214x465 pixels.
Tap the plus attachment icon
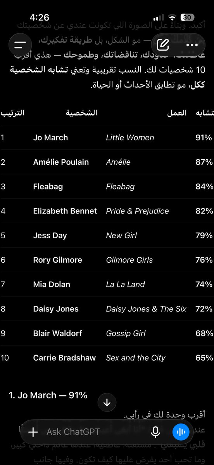tap(33, 432)
